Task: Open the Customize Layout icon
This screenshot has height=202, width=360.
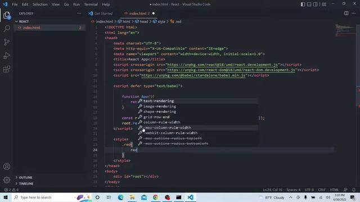Action: coord(324,4)
